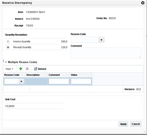147x135 pixels.
Task: Click the top Reason Code input box
Action: [85, 40]
